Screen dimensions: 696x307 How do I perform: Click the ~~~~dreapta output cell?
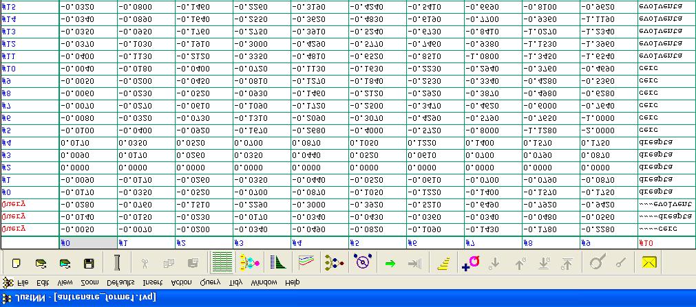point(666,217)
